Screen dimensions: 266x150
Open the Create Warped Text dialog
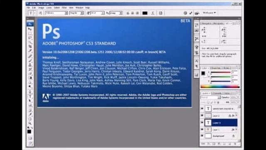(x=153, y=13)
